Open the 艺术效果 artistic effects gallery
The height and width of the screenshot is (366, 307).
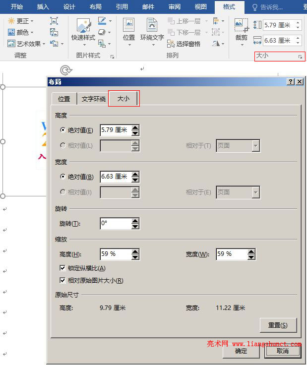[26, 44]
